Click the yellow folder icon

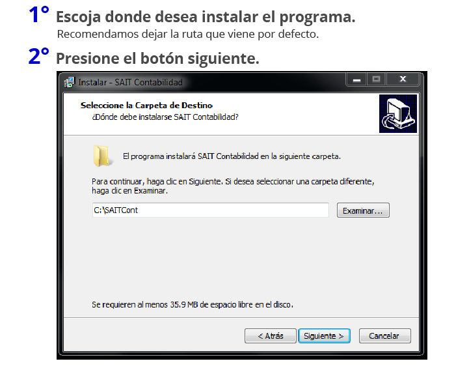101,156
